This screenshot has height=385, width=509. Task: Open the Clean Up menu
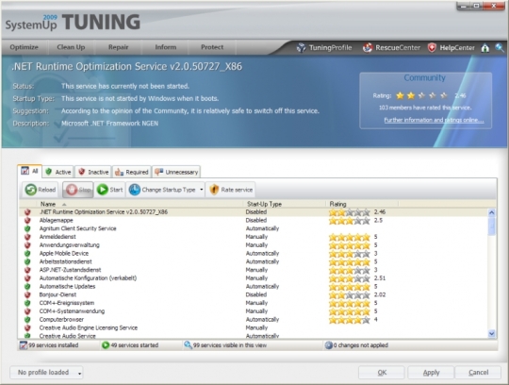tap(71, 47)
